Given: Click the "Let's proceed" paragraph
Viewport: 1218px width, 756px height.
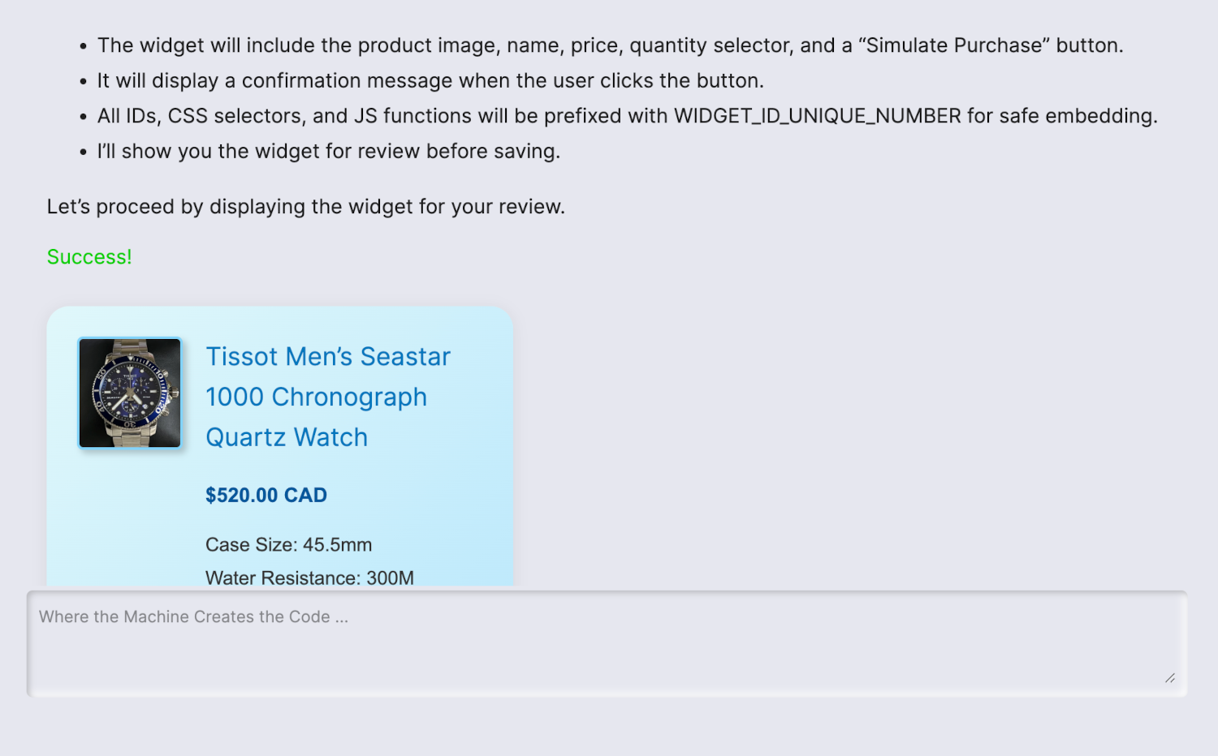Looking at the screenshot, I should [x=305, y=207].
